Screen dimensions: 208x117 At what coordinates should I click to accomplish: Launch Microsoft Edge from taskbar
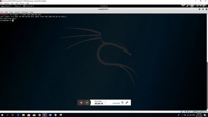pos(18,115)
